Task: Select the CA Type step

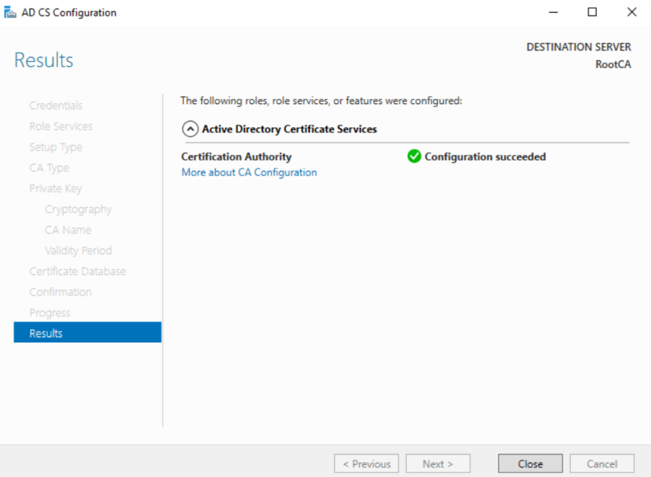Action: pos(49,168)
